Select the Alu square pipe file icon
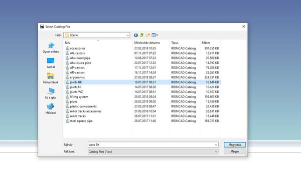Screen dimensions: 301x181 [67, 63]
